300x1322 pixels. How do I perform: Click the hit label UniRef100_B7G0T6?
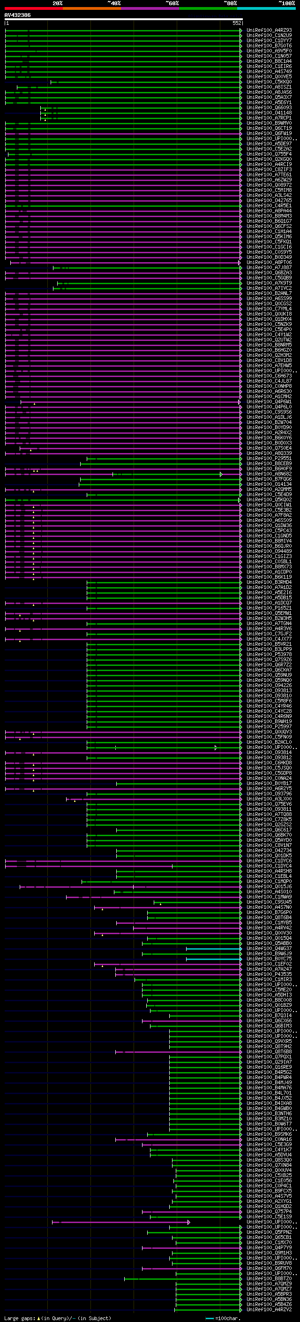pyautogui.click(x=269, y=45)
